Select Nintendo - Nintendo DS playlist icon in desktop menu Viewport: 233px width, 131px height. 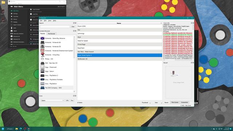42,47
